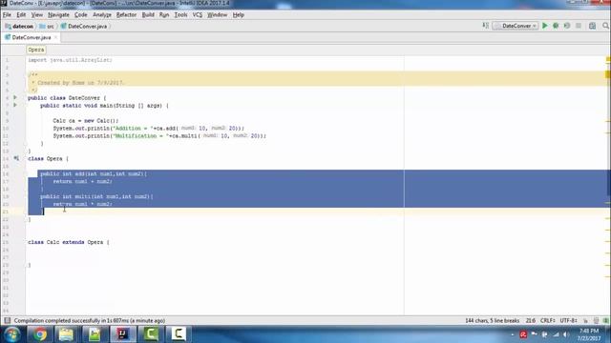Click the Addition println statement line
Image resolution: width=611 pixels, height=343 pixels.
[149, 128]
